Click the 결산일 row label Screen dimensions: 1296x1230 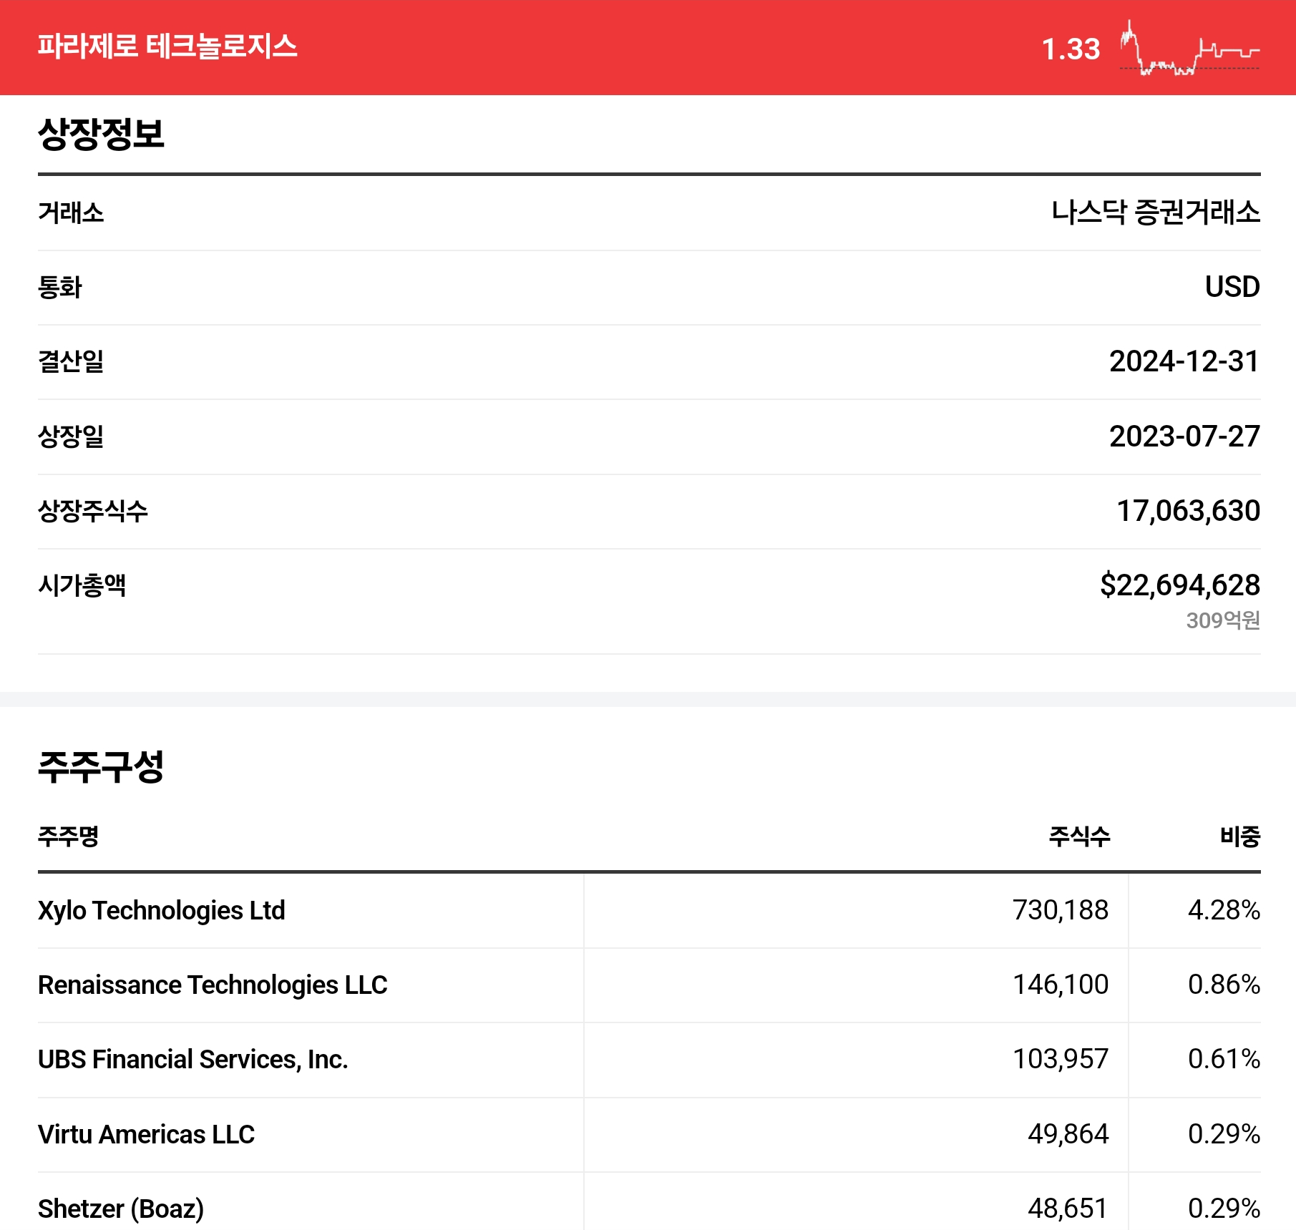tap(71, 361)
